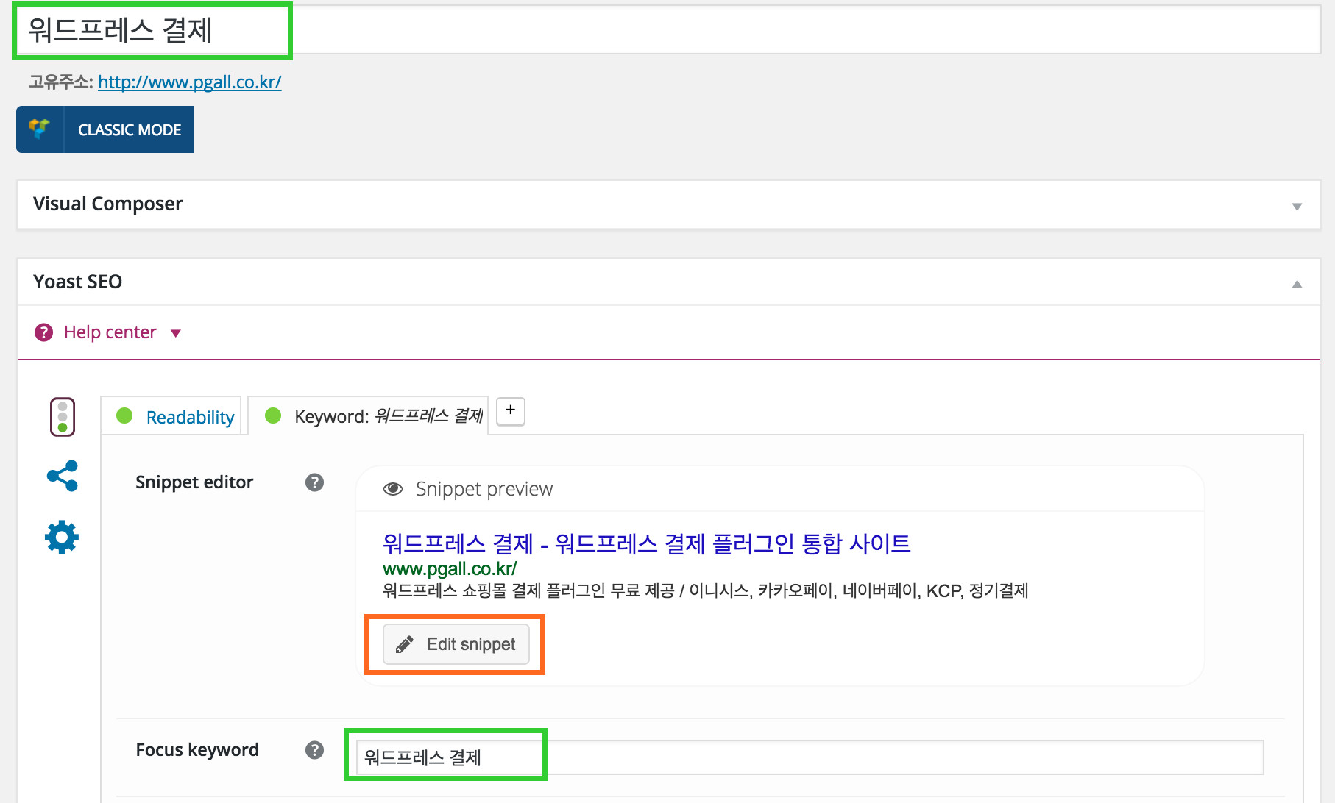Viewport: 1335px width, 803px height.
Task: Open the Yoast content optimization traffic light tab
Action: click(63, 417)
